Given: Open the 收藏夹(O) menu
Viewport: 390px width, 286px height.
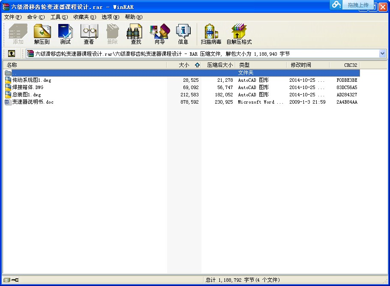Looking at the screenshot, I should 84,17.
